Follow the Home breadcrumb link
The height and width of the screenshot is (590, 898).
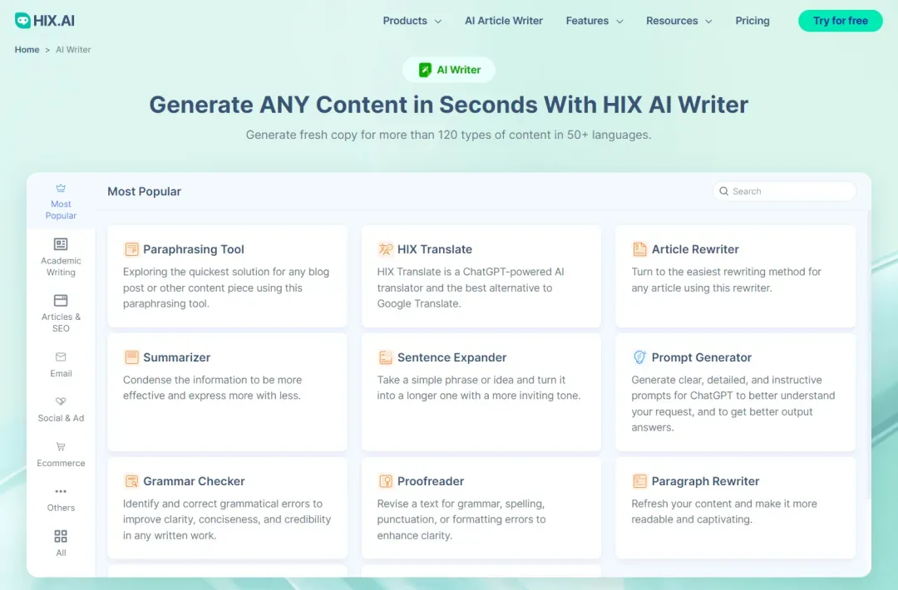click(x=27, y=50)
